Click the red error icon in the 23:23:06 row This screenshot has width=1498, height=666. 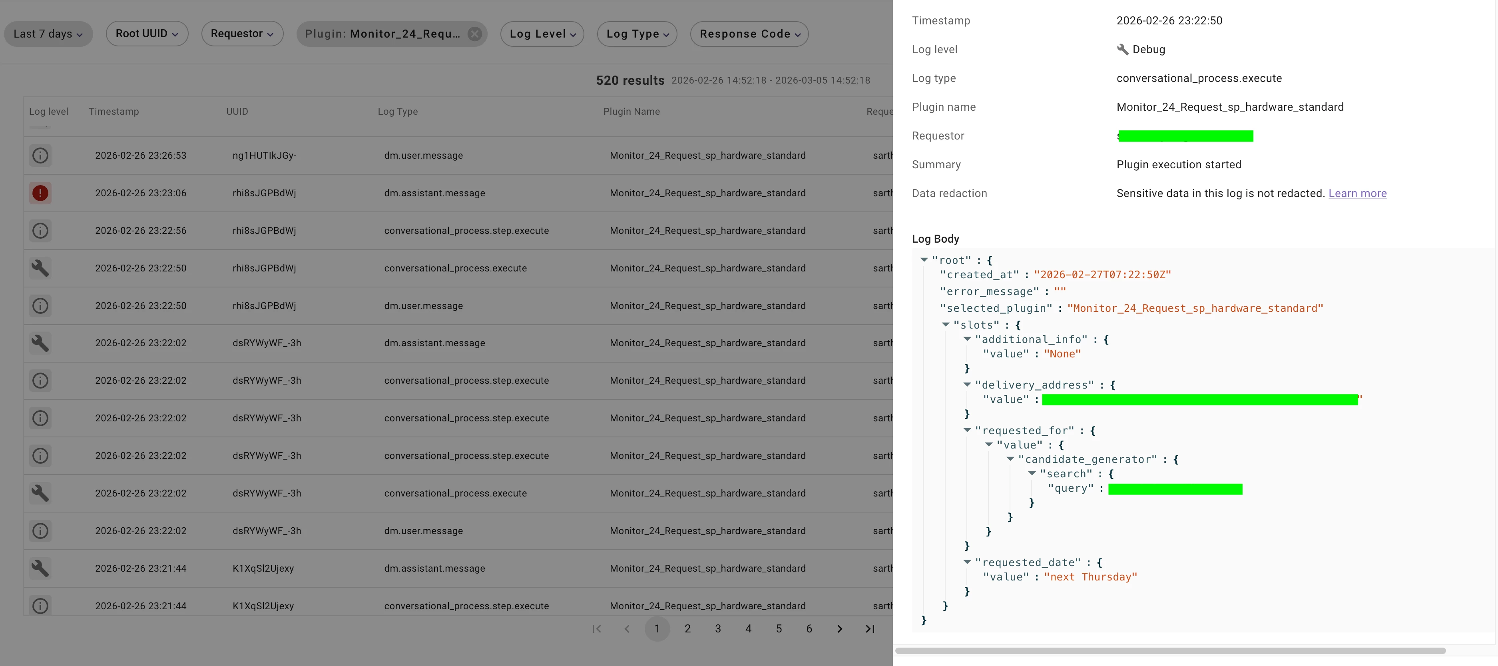[x=40, y=193]
